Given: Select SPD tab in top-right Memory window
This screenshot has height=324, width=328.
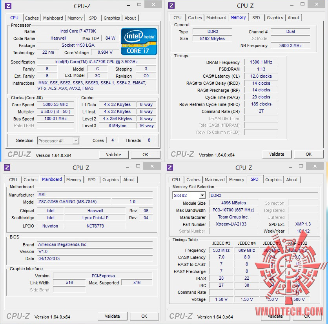Looking at the screenshot, I should tap(256, 18).
